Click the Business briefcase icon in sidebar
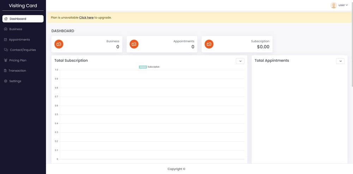 (x=6, y=29)
